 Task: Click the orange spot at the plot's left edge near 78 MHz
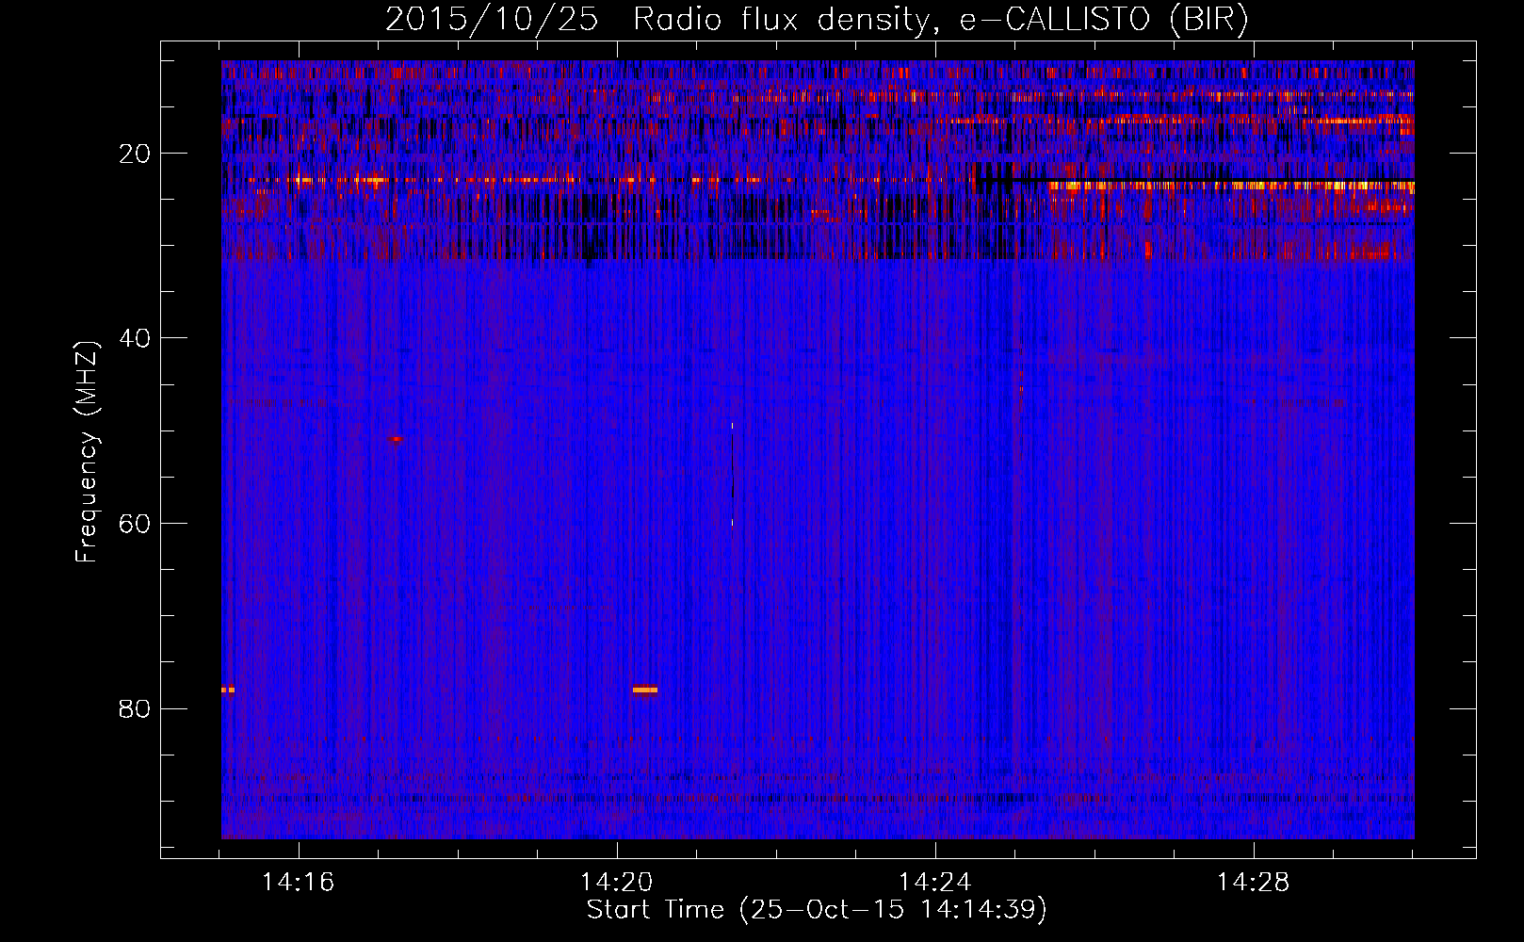227,690
